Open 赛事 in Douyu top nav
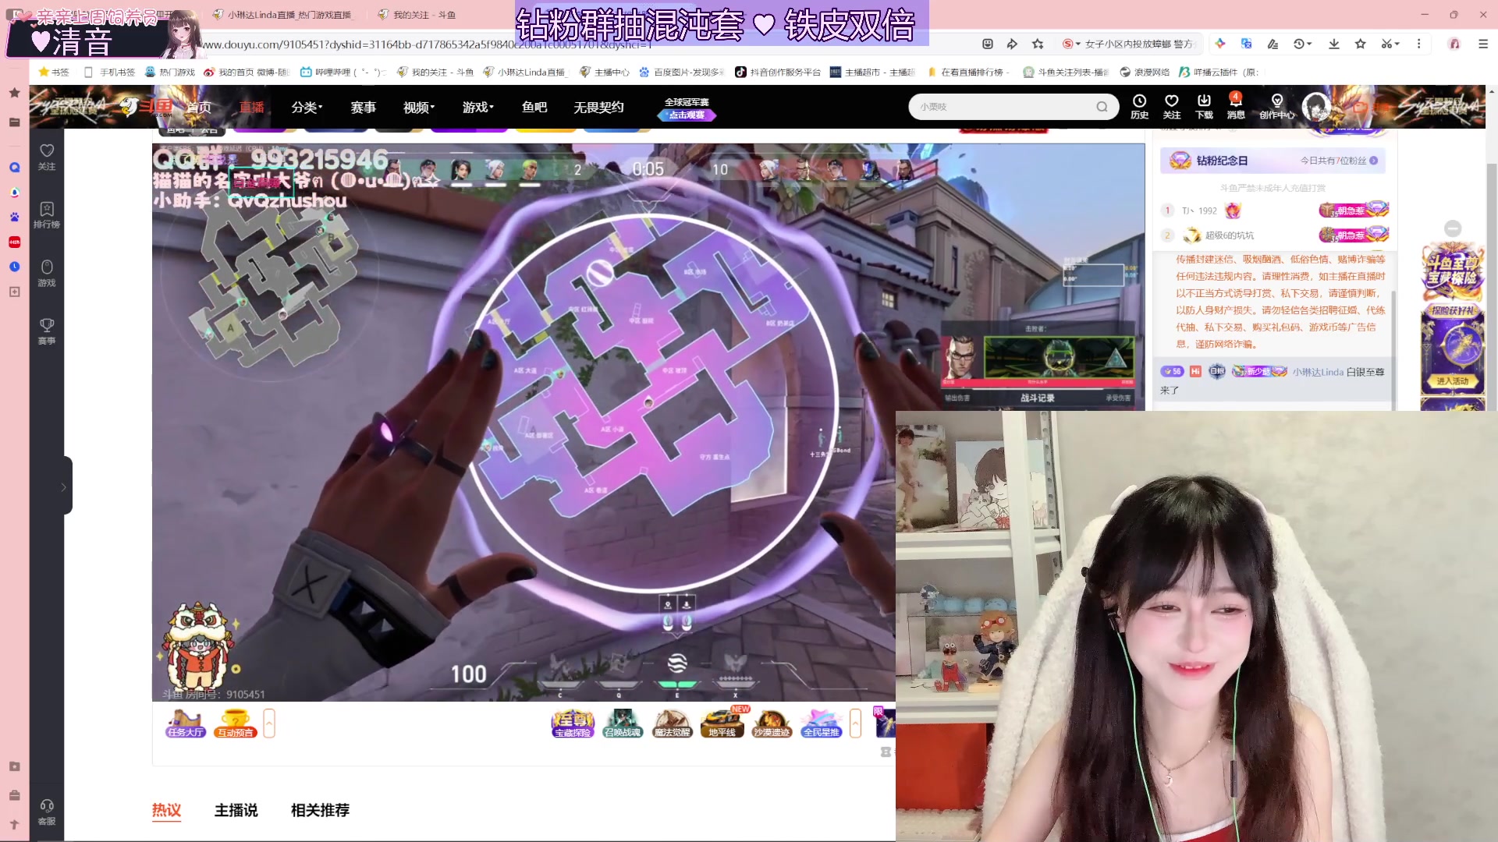 point(363,107)
